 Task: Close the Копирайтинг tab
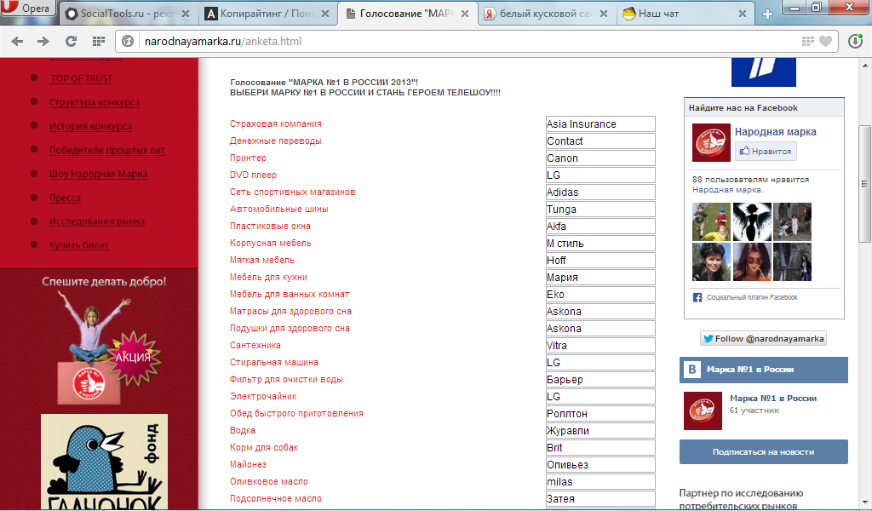325,14
